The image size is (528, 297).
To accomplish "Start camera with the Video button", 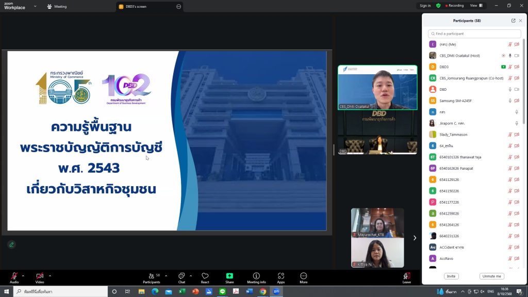I will point(40,278).
